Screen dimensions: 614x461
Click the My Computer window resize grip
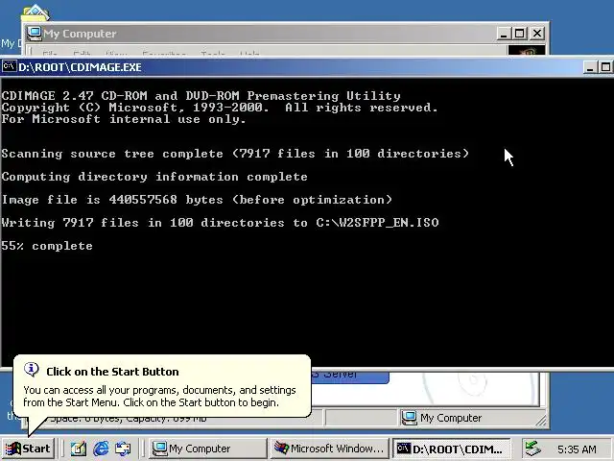541,421
